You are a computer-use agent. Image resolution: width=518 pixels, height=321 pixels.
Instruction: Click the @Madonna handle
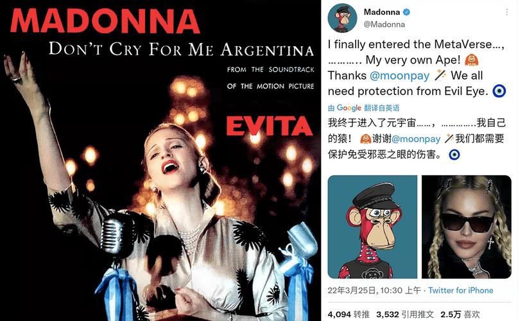coord(384,24)
